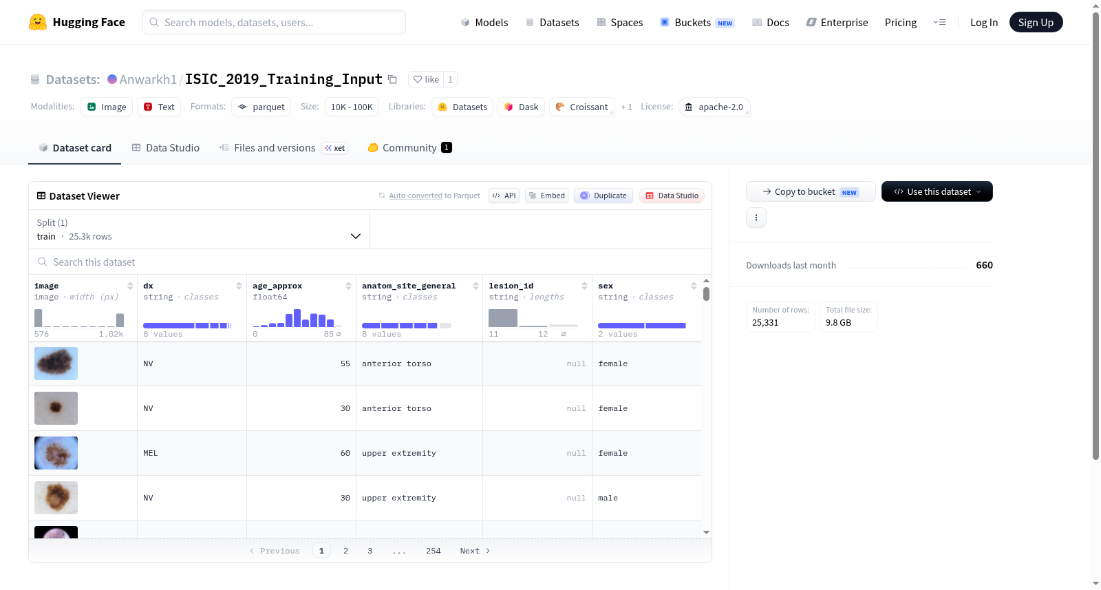Click the age_approx histogram chart
The height and width of the screenshot is (590, 1101).
tap(297, 318)
